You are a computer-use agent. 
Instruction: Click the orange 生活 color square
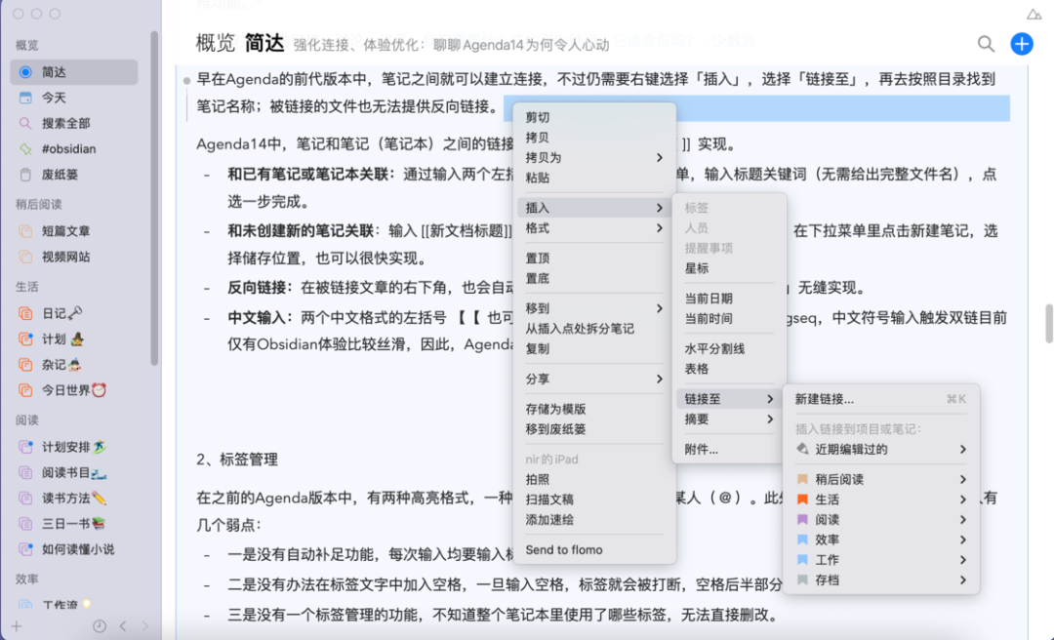802,500
